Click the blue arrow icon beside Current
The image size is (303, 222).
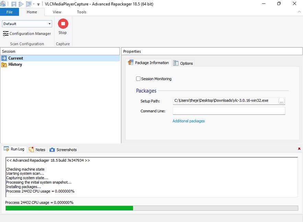tap(4, 58)
